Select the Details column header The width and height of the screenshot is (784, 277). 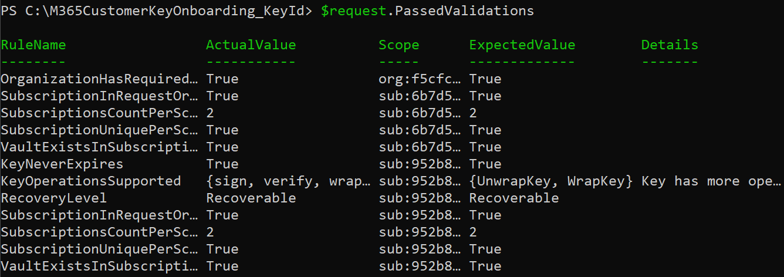point(670,45)
